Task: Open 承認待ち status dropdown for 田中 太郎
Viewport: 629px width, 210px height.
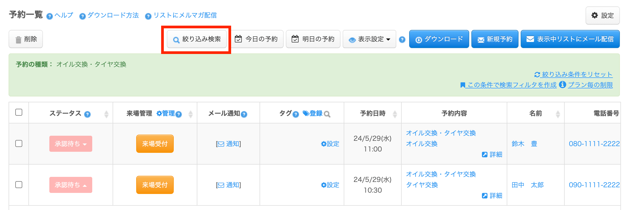Action: 71,185
